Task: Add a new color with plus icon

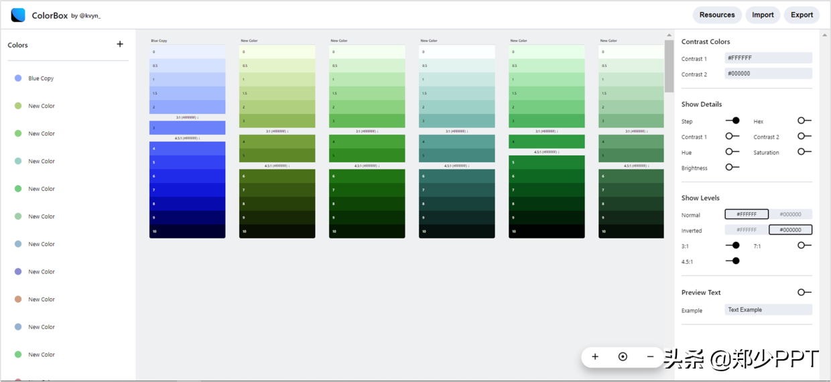Action: click(x=120, y=44)
